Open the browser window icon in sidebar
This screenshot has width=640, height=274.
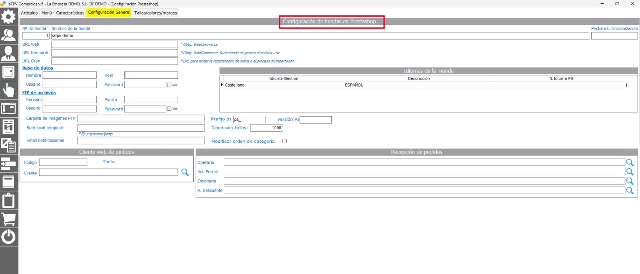9,108
